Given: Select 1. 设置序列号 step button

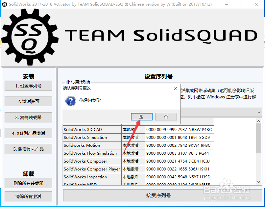Looking at the screenshot, I should pyautogui.click(x=28, y=86).
